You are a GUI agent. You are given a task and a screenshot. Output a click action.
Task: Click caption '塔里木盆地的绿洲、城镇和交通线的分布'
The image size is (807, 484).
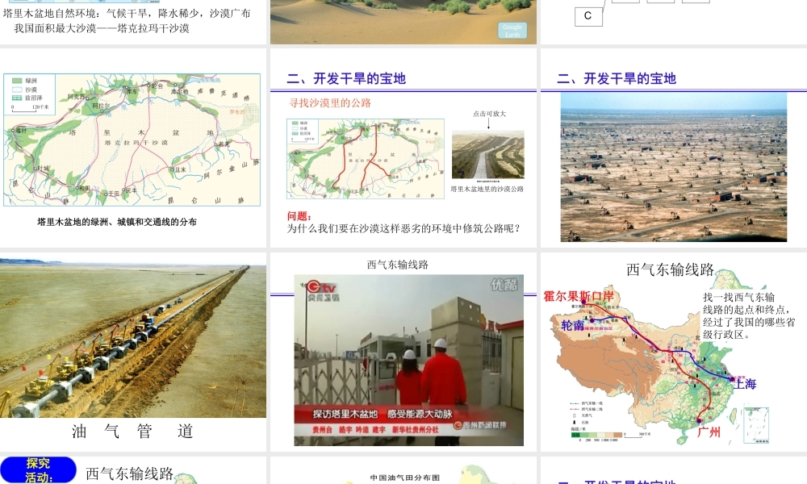[117, 222]
